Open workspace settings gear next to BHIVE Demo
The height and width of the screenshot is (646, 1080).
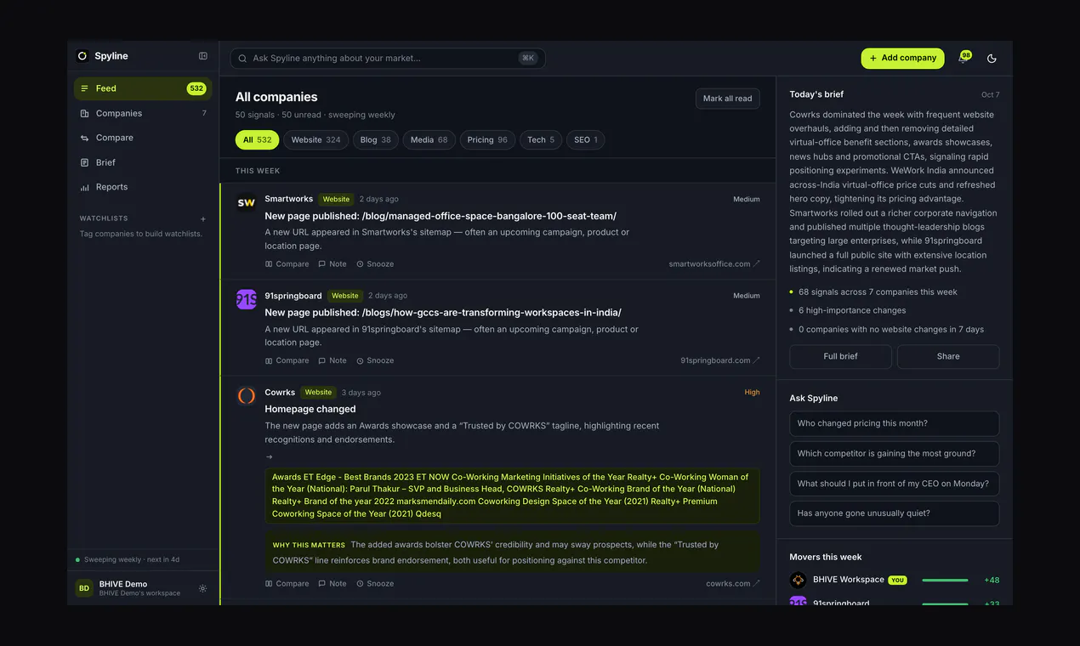tap(202, 588)
